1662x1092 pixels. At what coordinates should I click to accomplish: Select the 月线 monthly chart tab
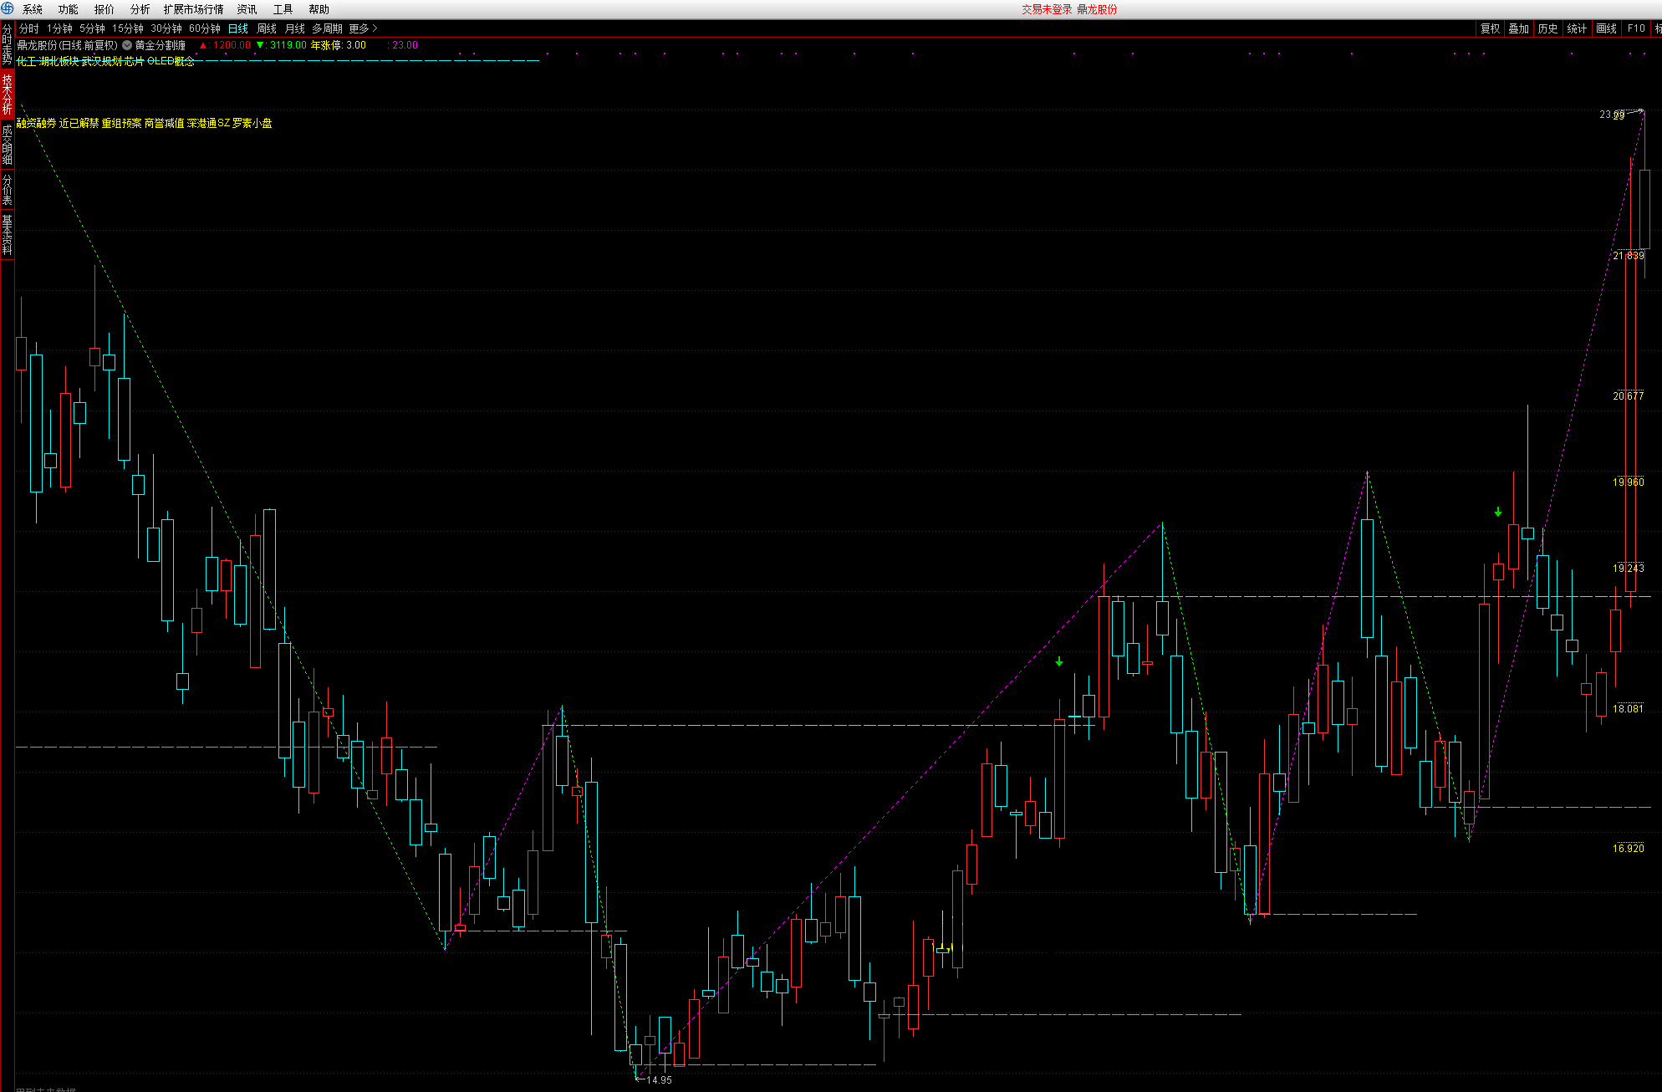[295, 28]
